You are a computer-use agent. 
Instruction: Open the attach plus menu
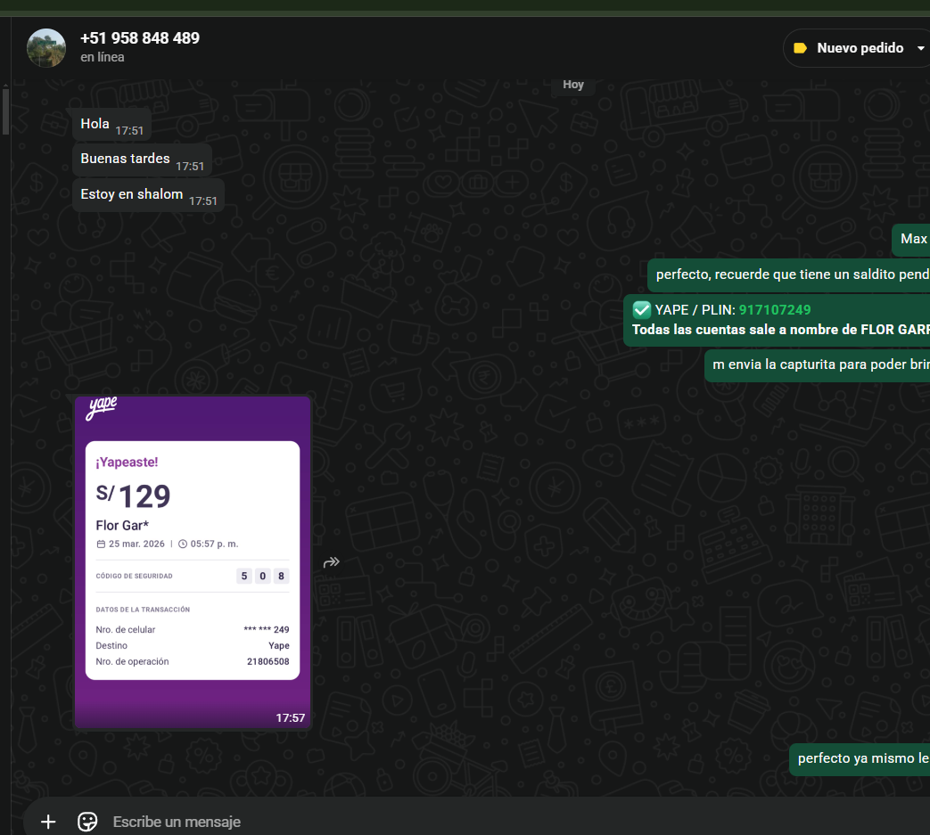tap(48, 822)
